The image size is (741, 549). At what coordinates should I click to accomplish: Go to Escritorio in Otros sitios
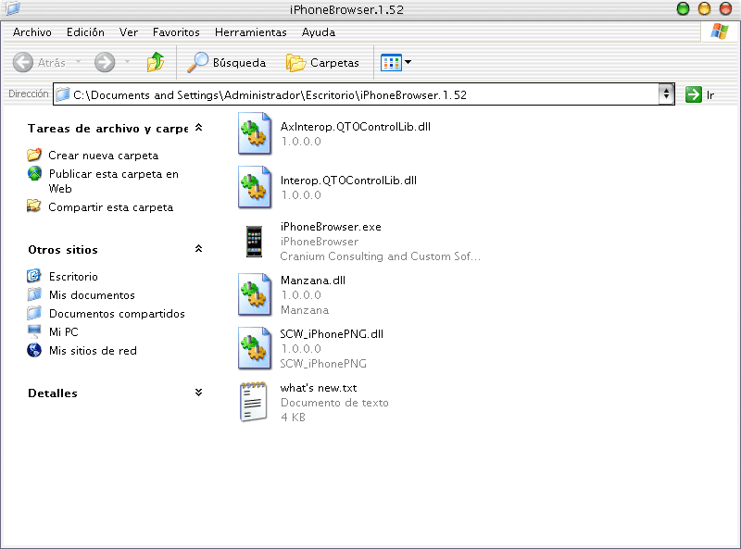pyautogui.click(x=73, y=277)
